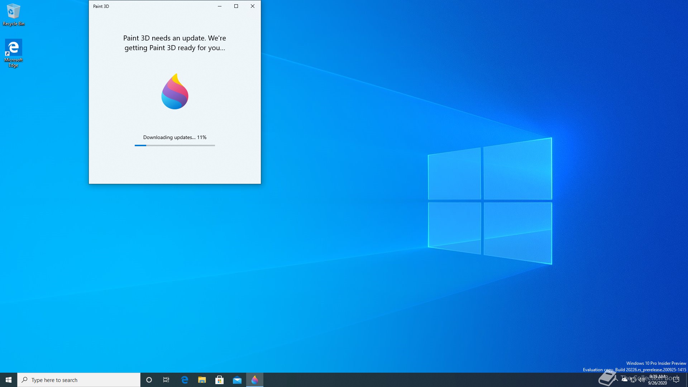Launch Edge from the taskbar
Viewport: 688px width, 387px height.
click(185, 380)
